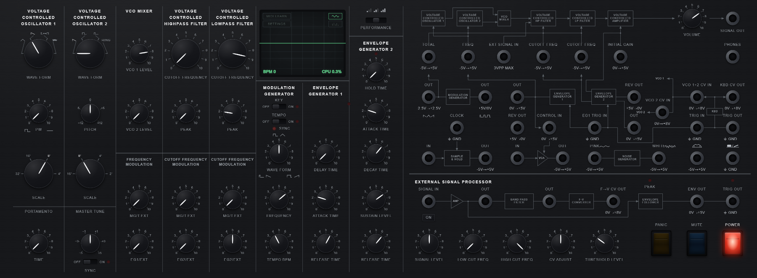
Task: Click the Phones jack
Action: [733, 56]
